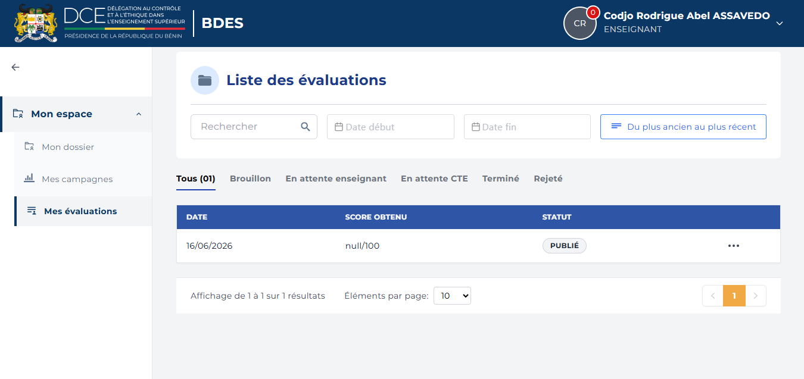Image resolution: width=804 pixels, height=379 pixels.
Task: Click the Mon espace folder icon
Action: click(x=18, y=114)
